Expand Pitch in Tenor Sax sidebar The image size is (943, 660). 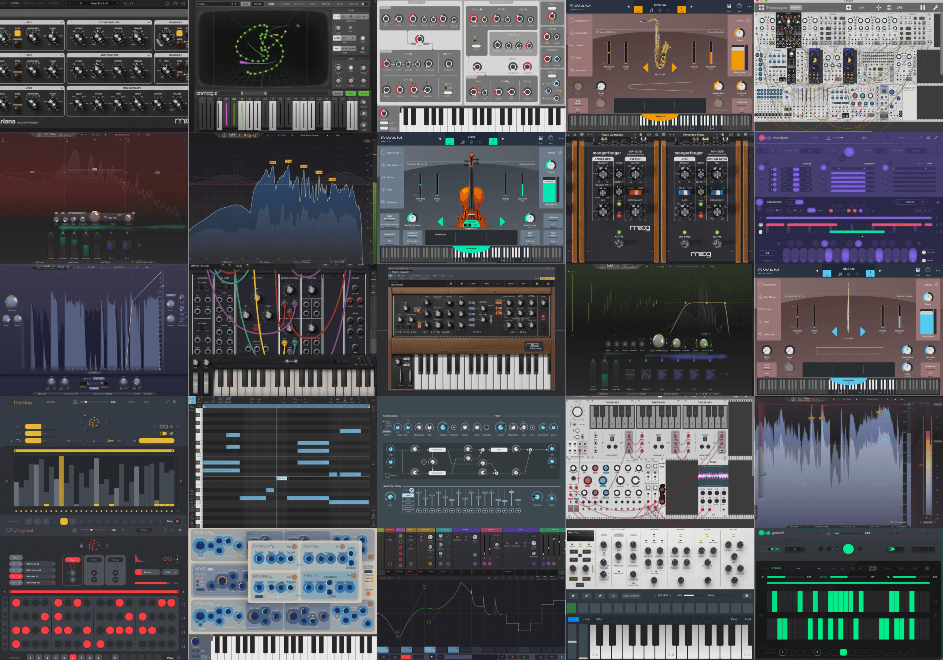point(580,58)
